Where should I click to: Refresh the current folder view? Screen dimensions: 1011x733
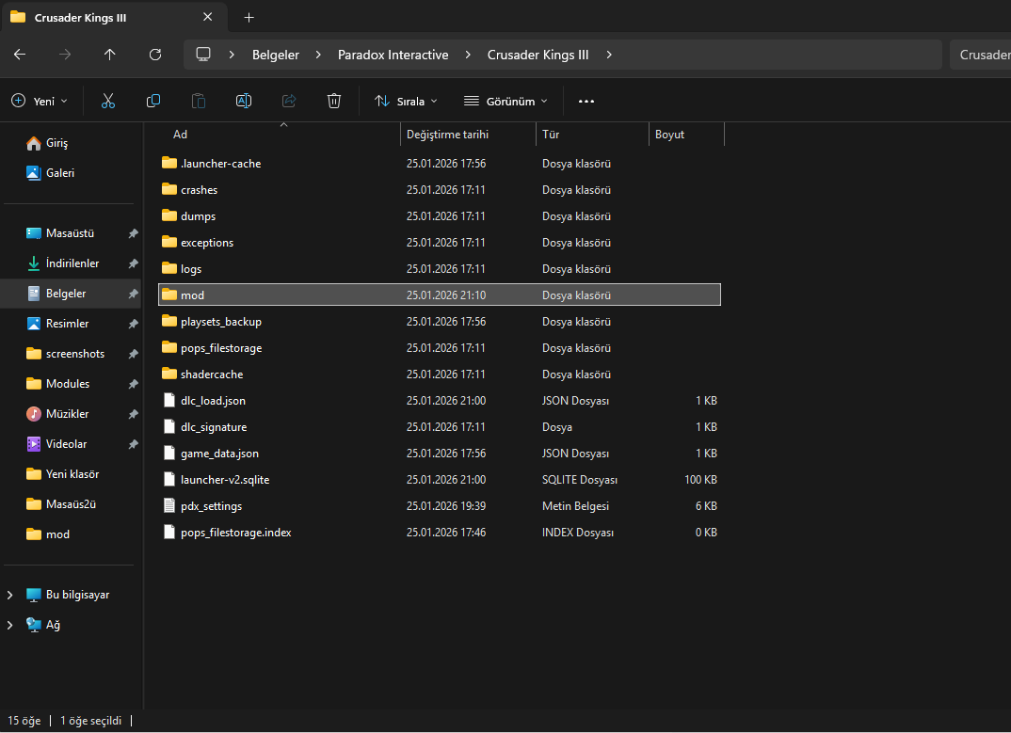click(155, 55)
